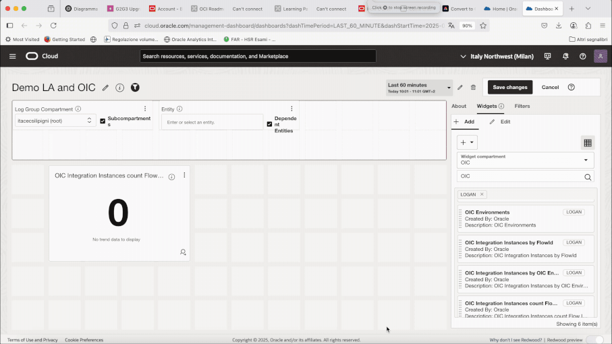The height and width of the screenshot is (344, 612).
Task: Reload the browser page
Action: [x=53, y=26]
